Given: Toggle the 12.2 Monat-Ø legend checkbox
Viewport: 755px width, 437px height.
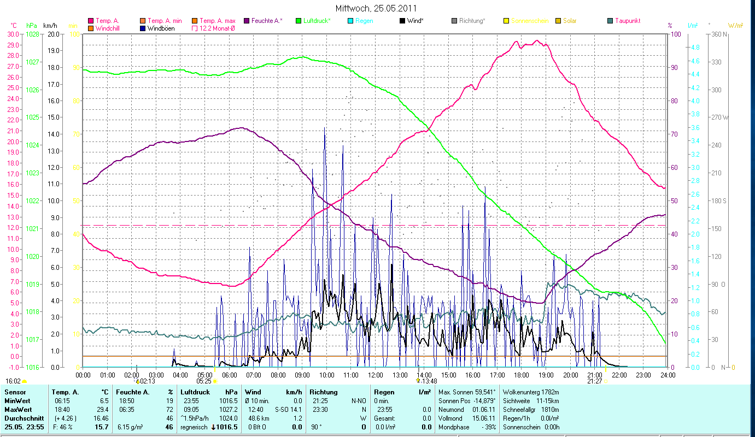Looking at the screenshot, I should [x=195, y=28].
